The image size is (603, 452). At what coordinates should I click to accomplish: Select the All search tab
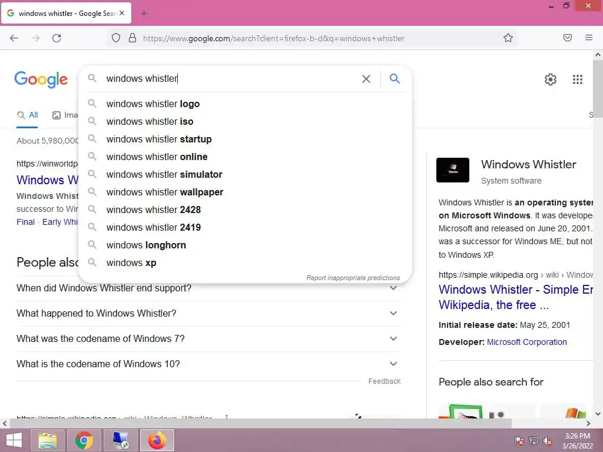click(27, 115)
